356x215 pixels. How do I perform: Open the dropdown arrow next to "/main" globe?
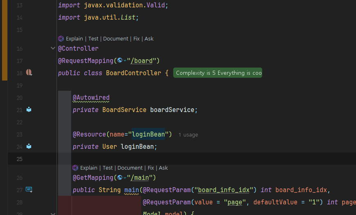point(125,177)
